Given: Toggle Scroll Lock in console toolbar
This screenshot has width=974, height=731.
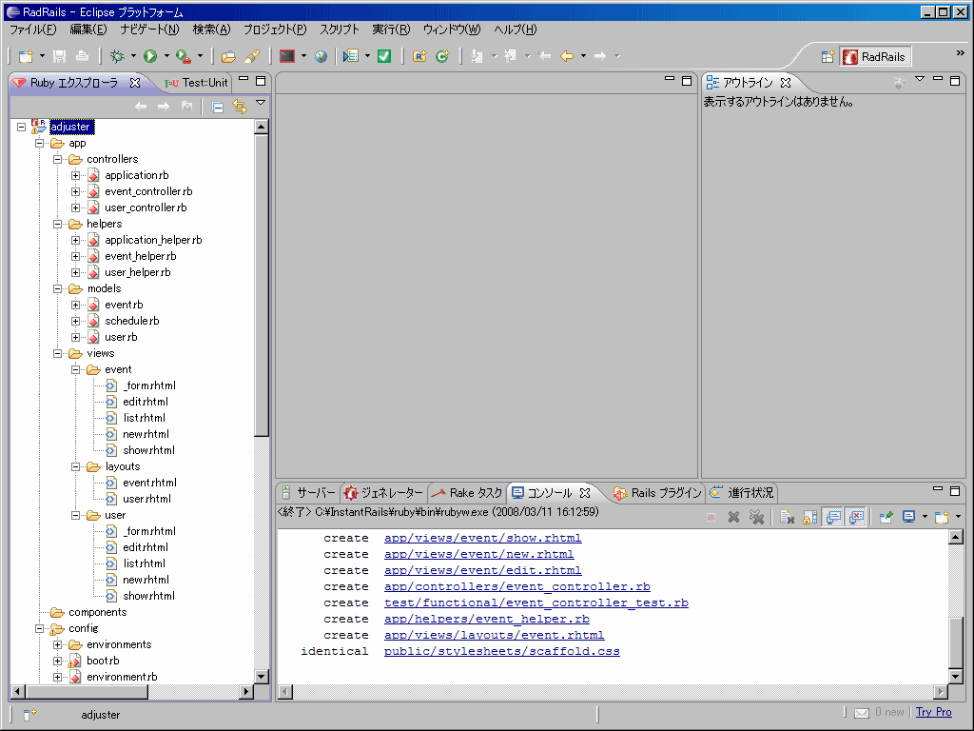Looking at the screenshot, I should coord(809,517).
